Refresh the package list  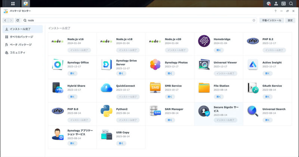click(18, 20)
